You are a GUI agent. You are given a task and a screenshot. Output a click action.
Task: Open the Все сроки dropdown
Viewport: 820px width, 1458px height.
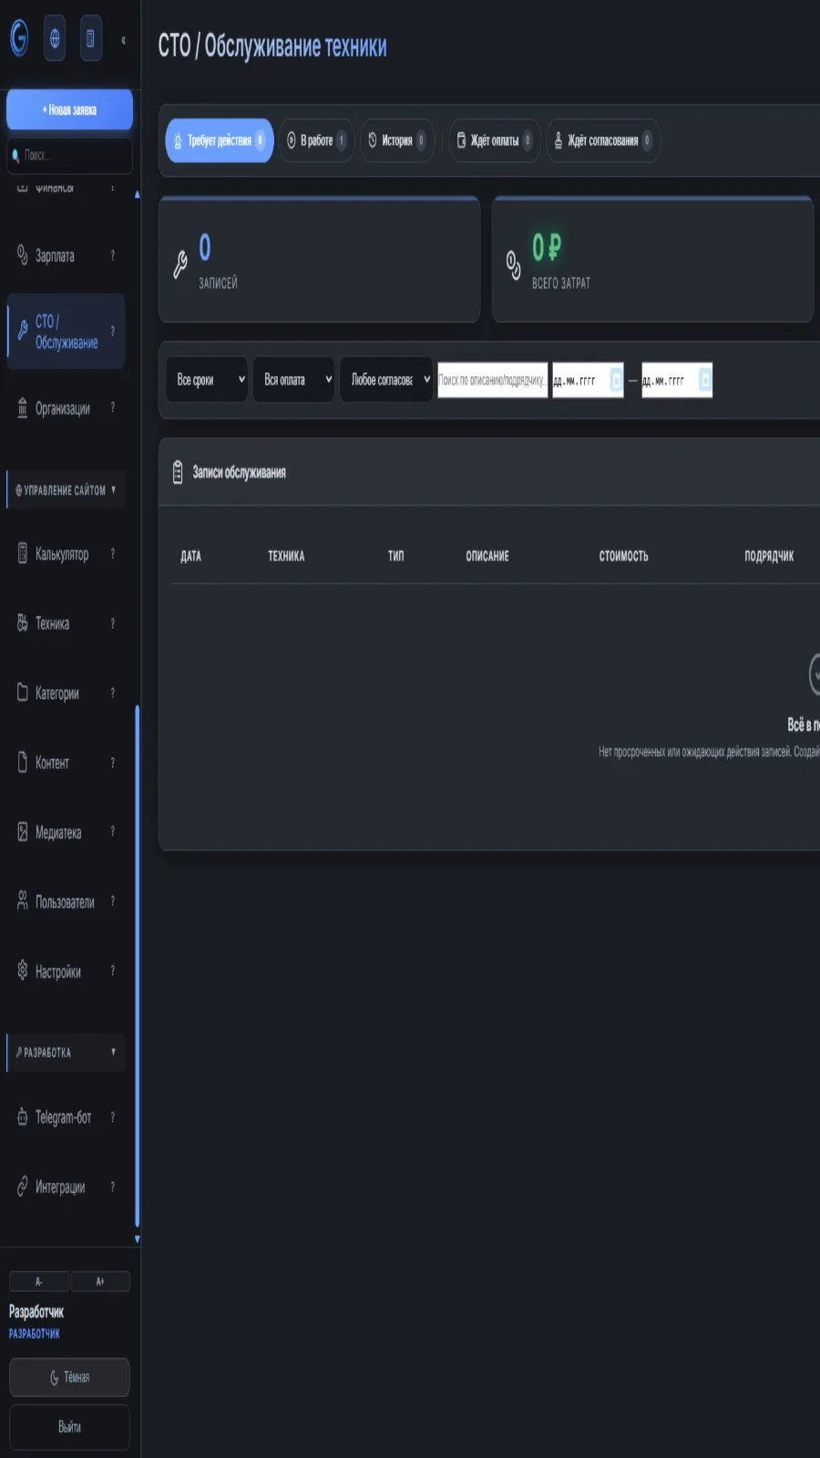point(207,380)
